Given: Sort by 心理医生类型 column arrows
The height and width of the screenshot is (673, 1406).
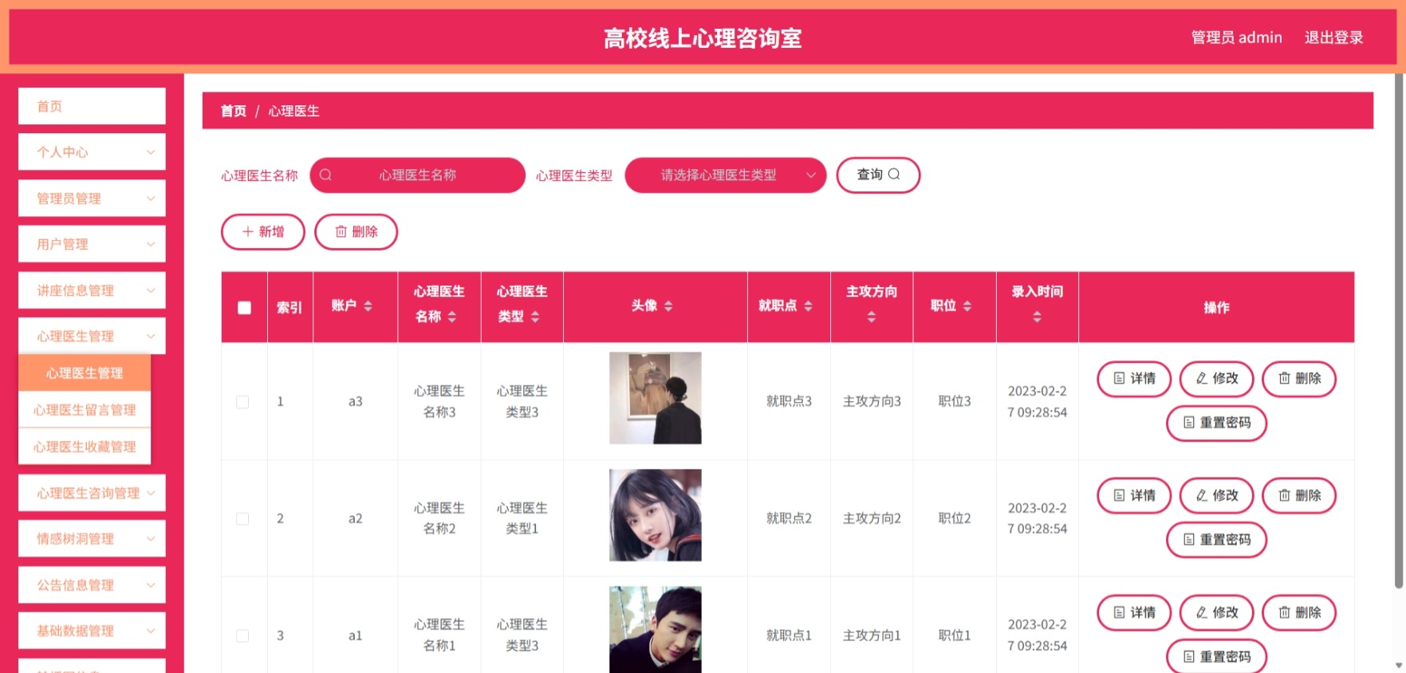Looking at the screenshot, I should click(x=535, y=317).
